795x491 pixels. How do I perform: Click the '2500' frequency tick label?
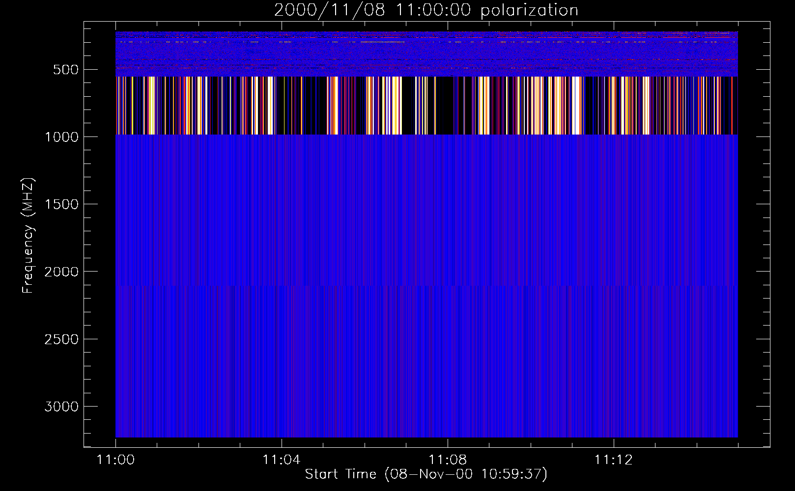(61, 339)
